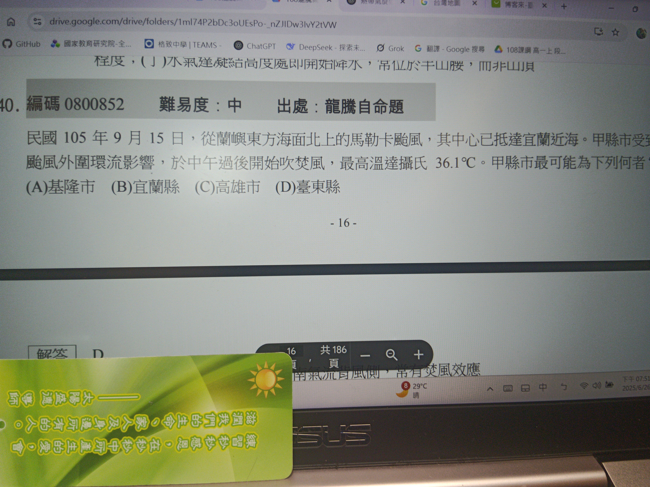Minimize the browser window
The image size is (650, 487).
pyautogui.click(x=611, y=8)
